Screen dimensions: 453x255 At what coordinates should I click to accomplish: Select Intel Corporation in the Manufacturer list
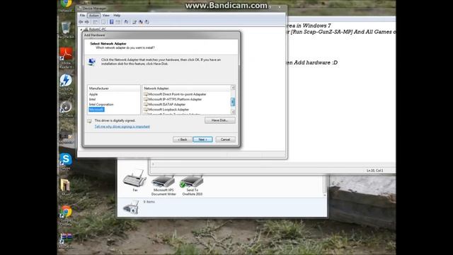(101, 104)
